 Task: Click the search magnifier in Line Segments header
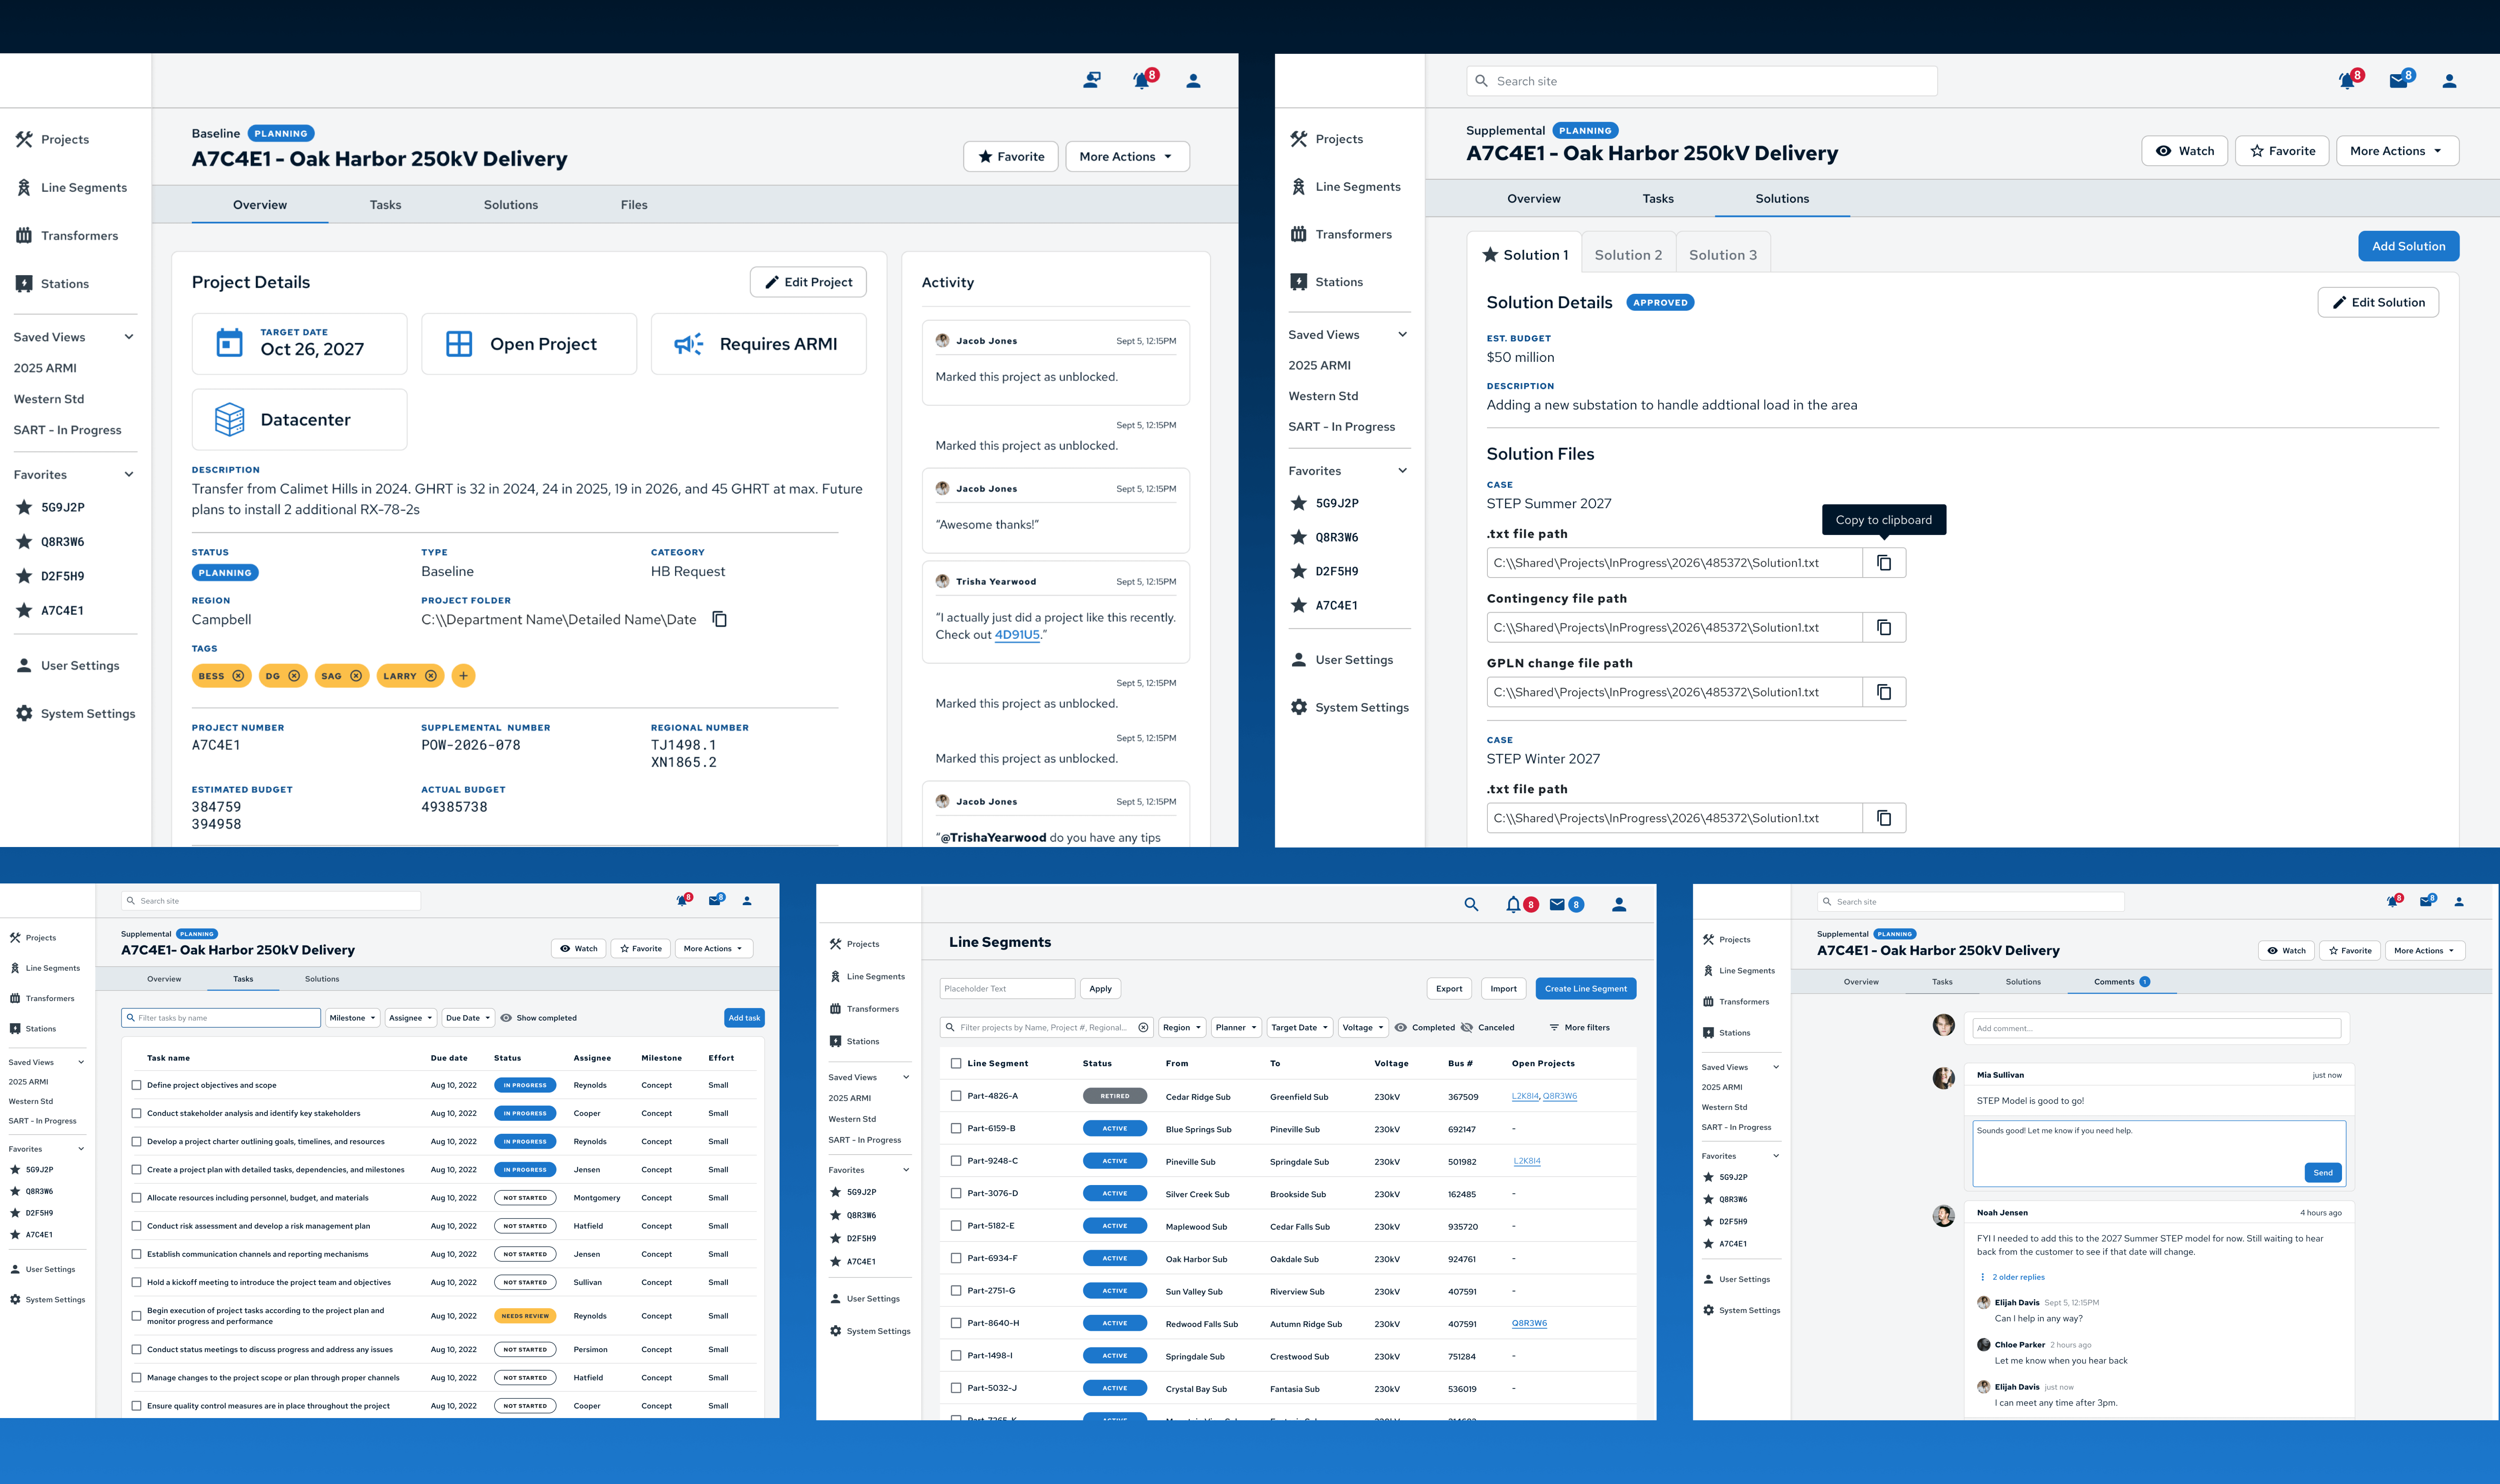pyautogui.click(x=1471, y=904)
